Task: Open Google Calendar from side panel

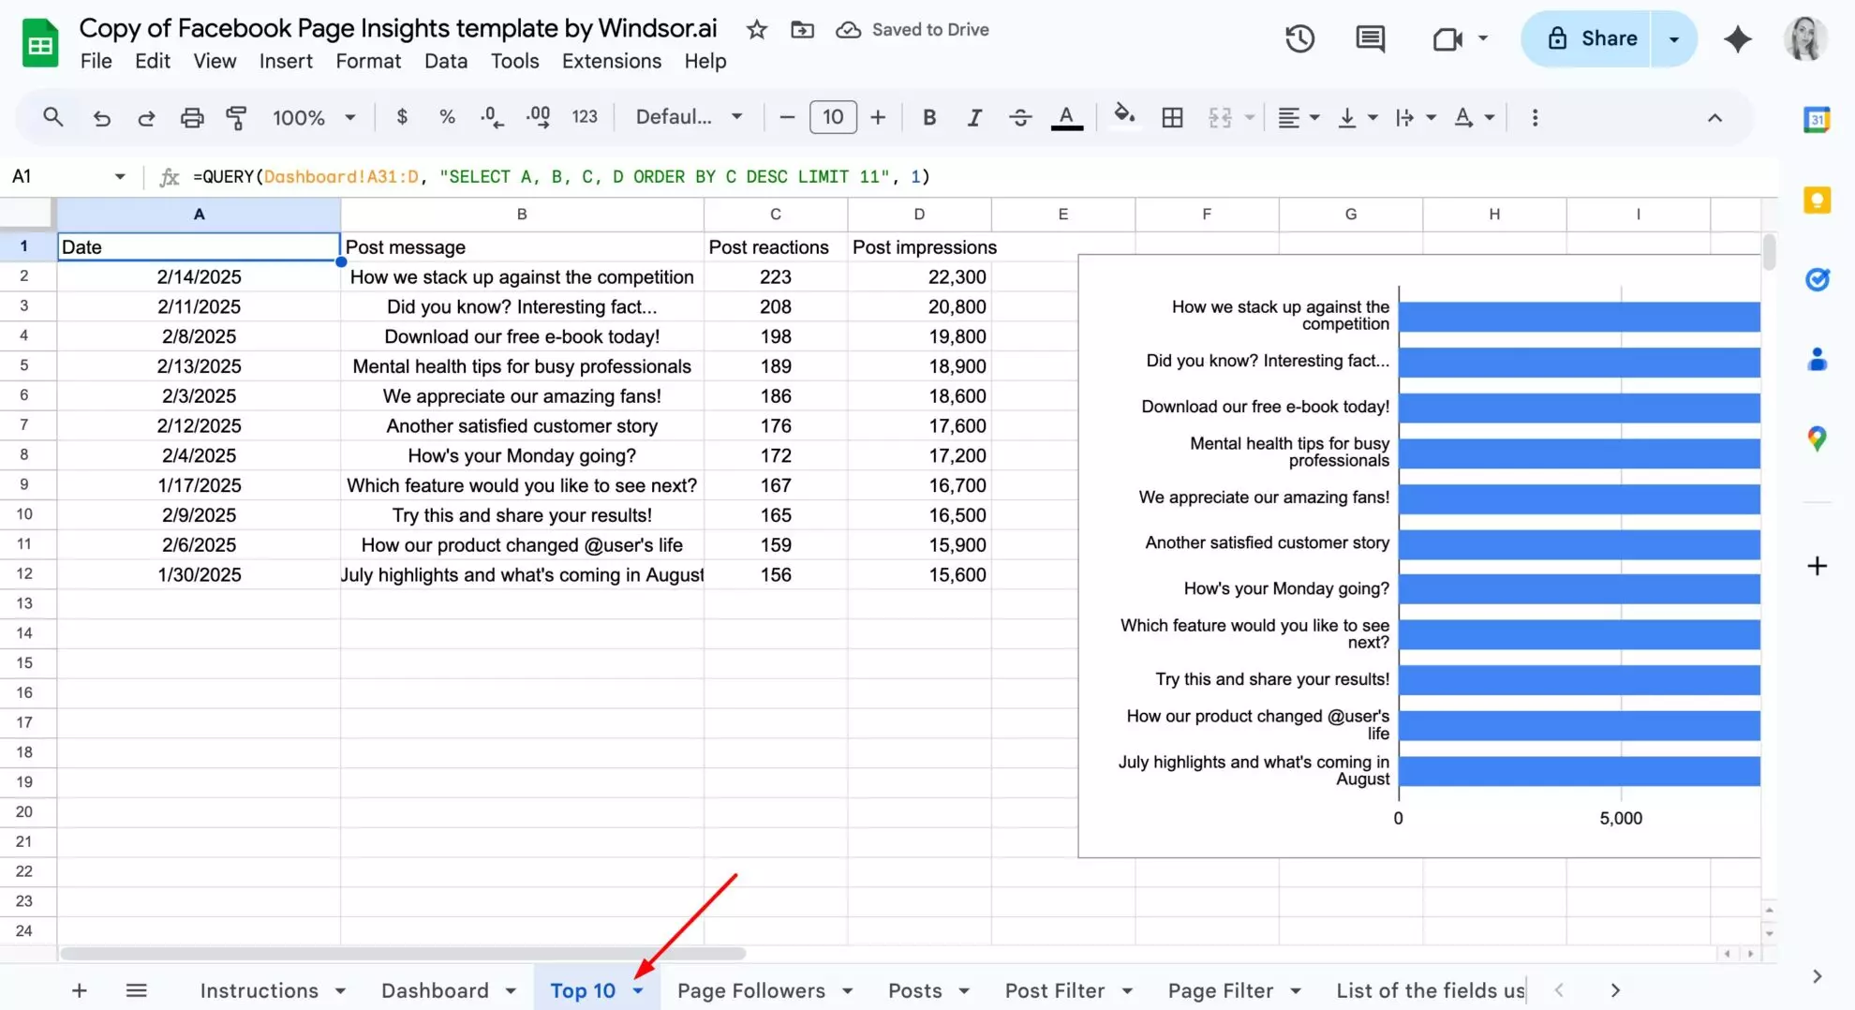Action: (1818, 119)
